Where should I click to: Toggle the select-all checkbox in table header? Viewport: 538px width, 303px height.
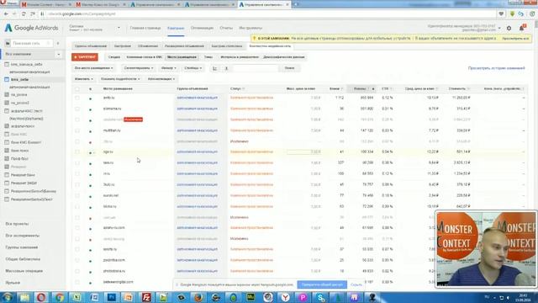tap(77, 89)
